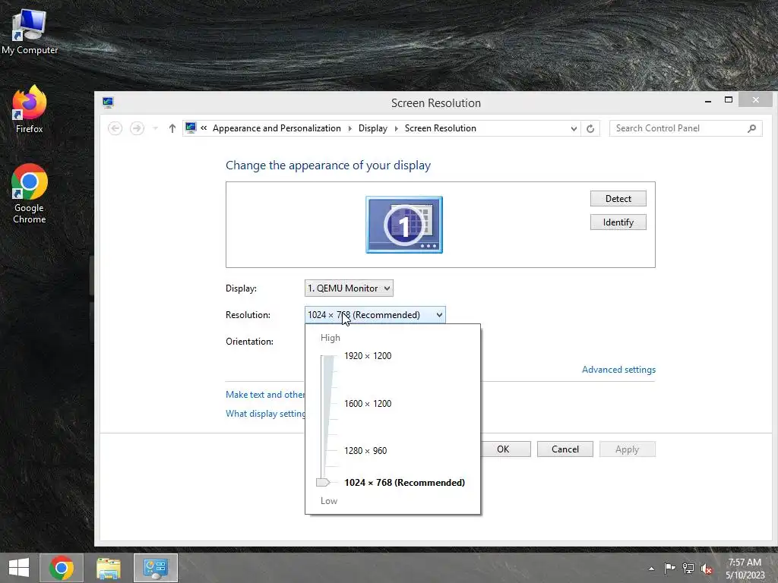Click the Windows Start button
The width and height of the screenshot is (778, 583).
(x=19, y=568)
